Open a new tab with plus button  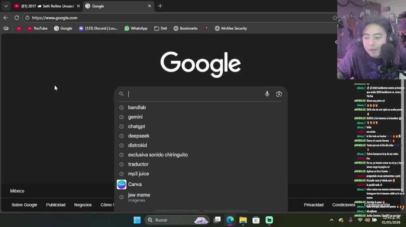pos(160,6)
